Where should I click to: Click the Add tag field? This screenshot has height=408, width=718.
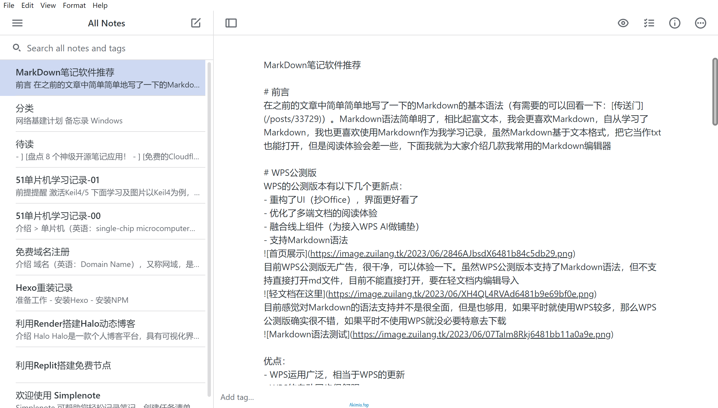(x=237, y=397)
